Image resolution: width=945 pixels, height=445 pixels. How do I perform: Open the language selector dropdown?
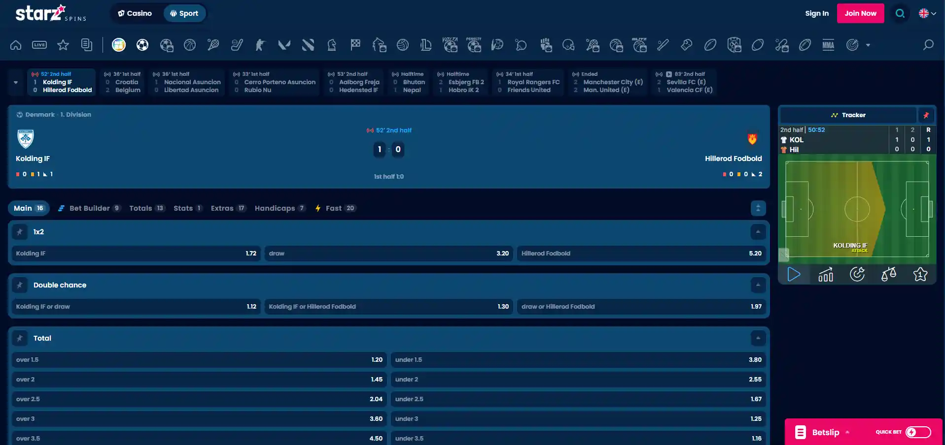(927, 13)
